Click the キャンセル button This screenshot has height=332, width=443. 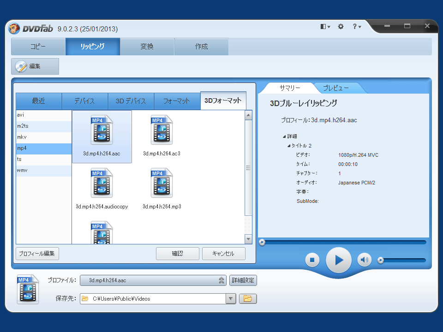tap(223, 254)
